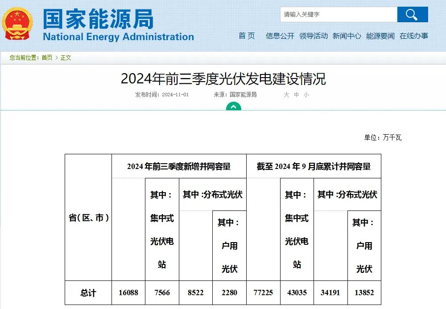The image size is (446, 309).
Task: Go to 信息公开 in the navigation bar
Action: pyautogui.click(x=280, y=36)
